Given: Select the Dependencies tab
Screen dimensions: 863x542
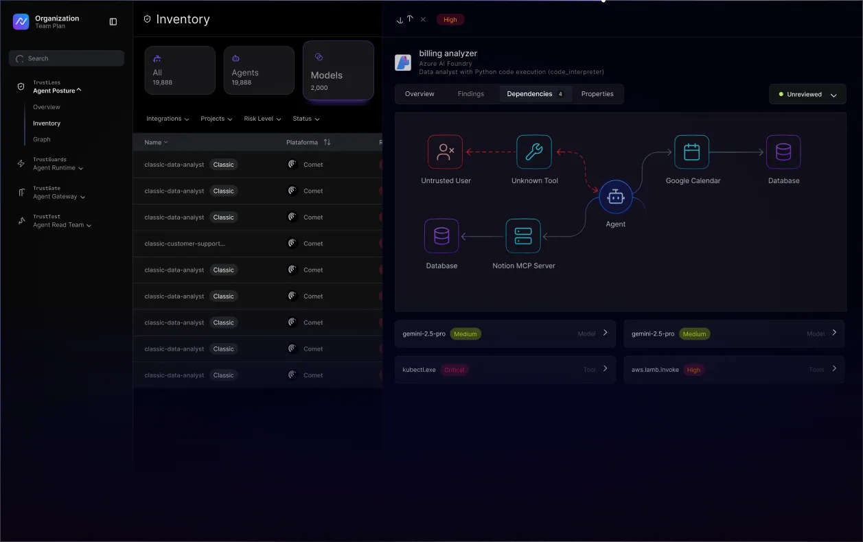Looking at the screenshot, I should (536, 94).
